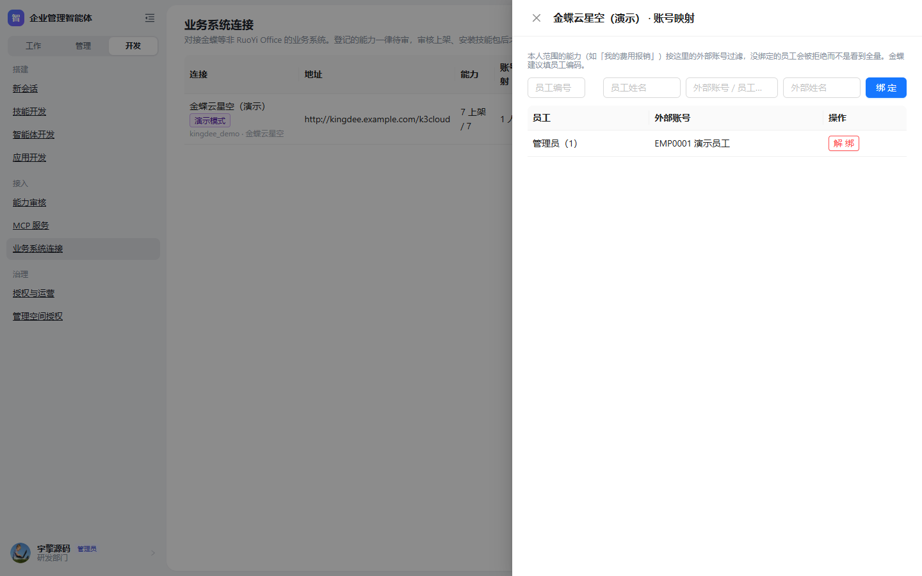Click the 外部姓名 input field
Image resolution: width=922 pixels, height=576 pixels.
(821, 88)
